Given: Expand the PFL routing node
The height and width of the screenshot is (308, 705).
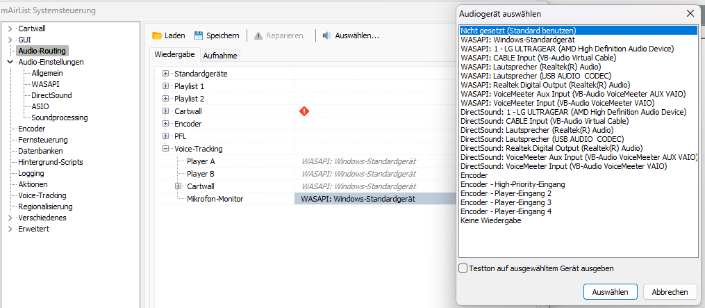Looking at the screenshot, I should coord(165,136).
